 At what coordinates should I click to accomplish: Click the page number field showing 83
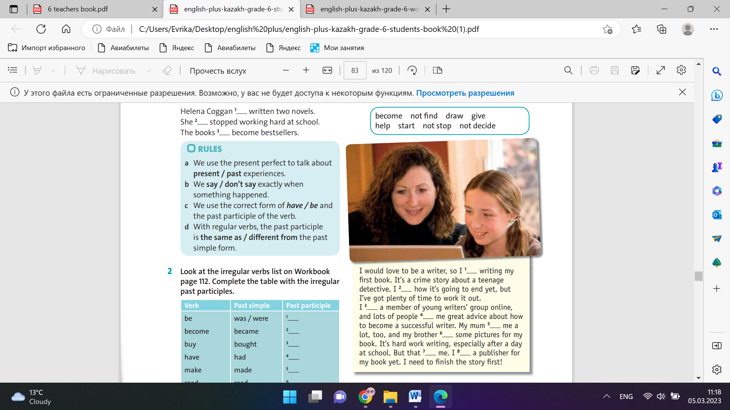click(355, 70)
